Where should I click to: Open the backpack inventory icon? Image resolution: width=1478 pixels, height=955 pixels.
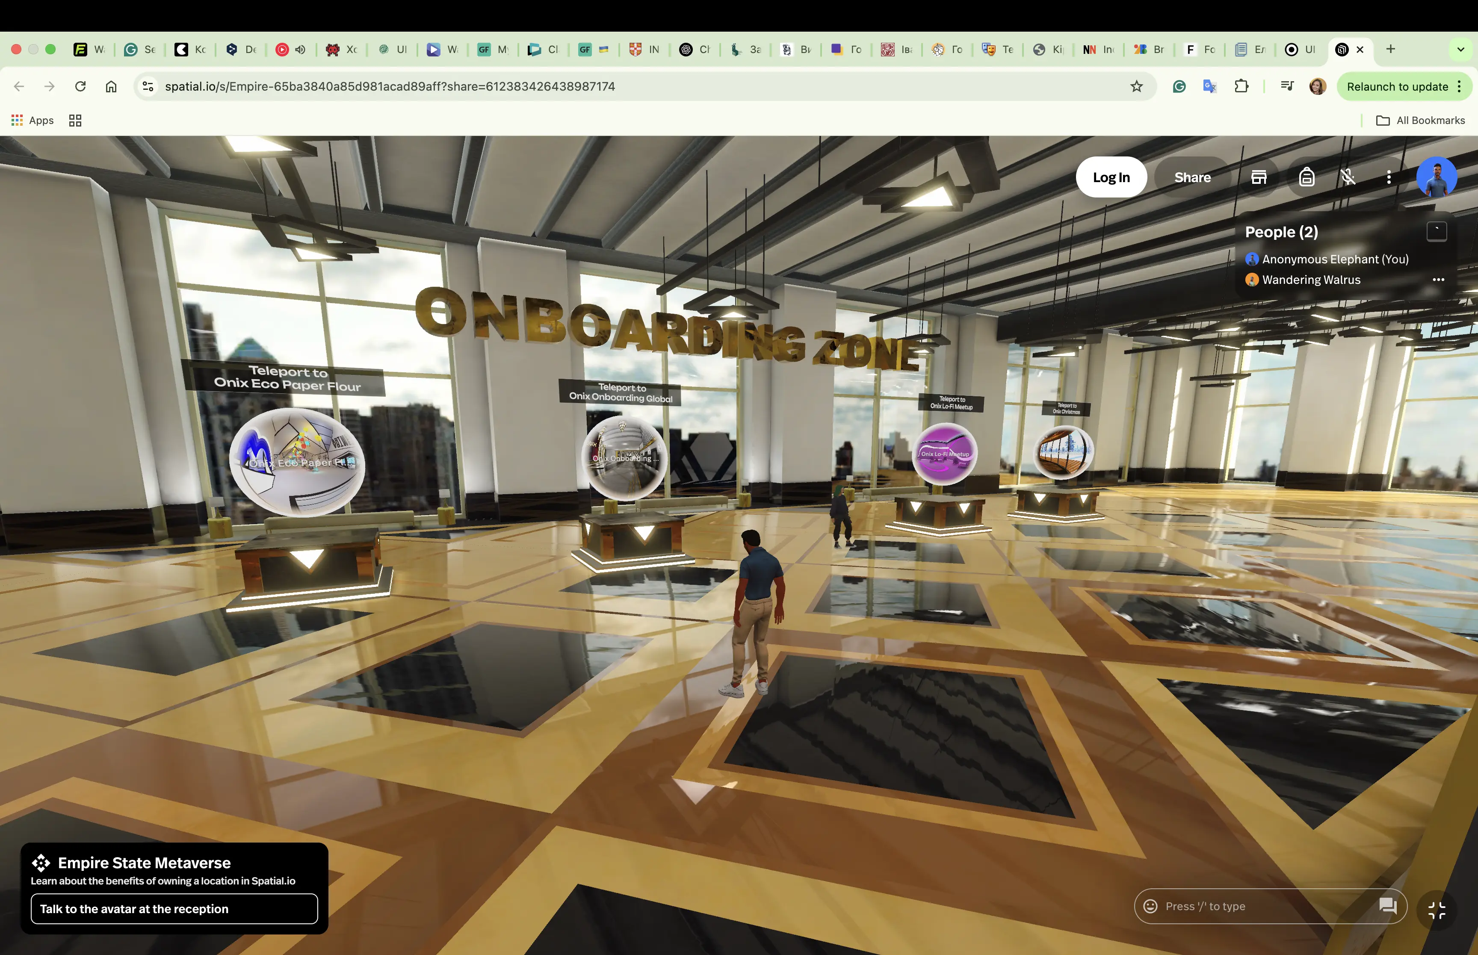1306,177
